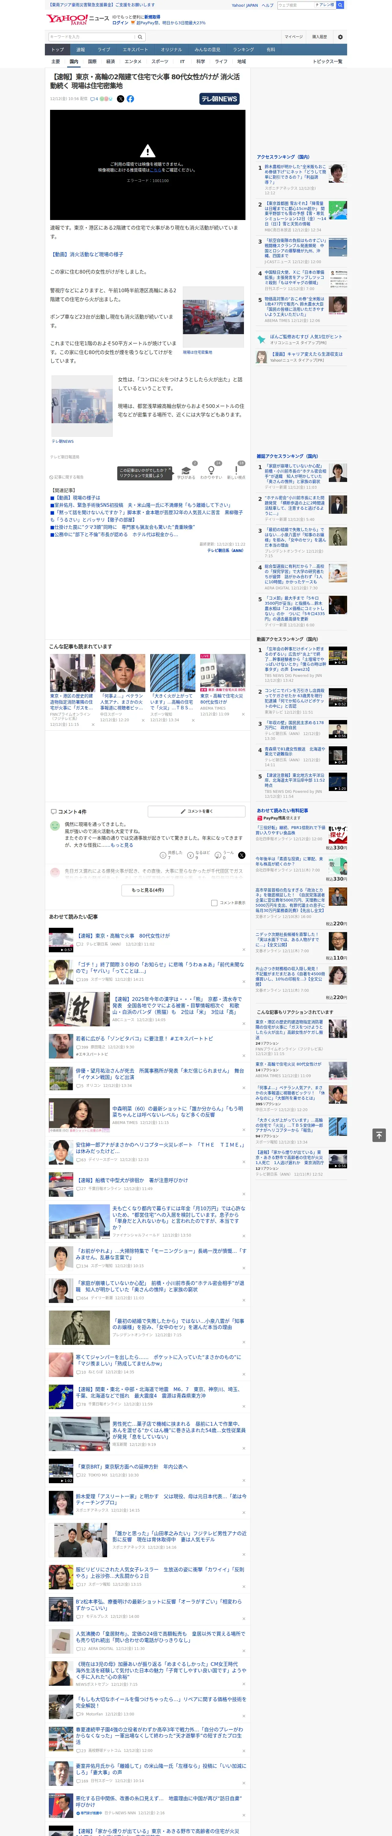Click the テレ朝NEWS logo
Image resolution: width=392 pixels, height=1836 pixels.
pos(220,99)
